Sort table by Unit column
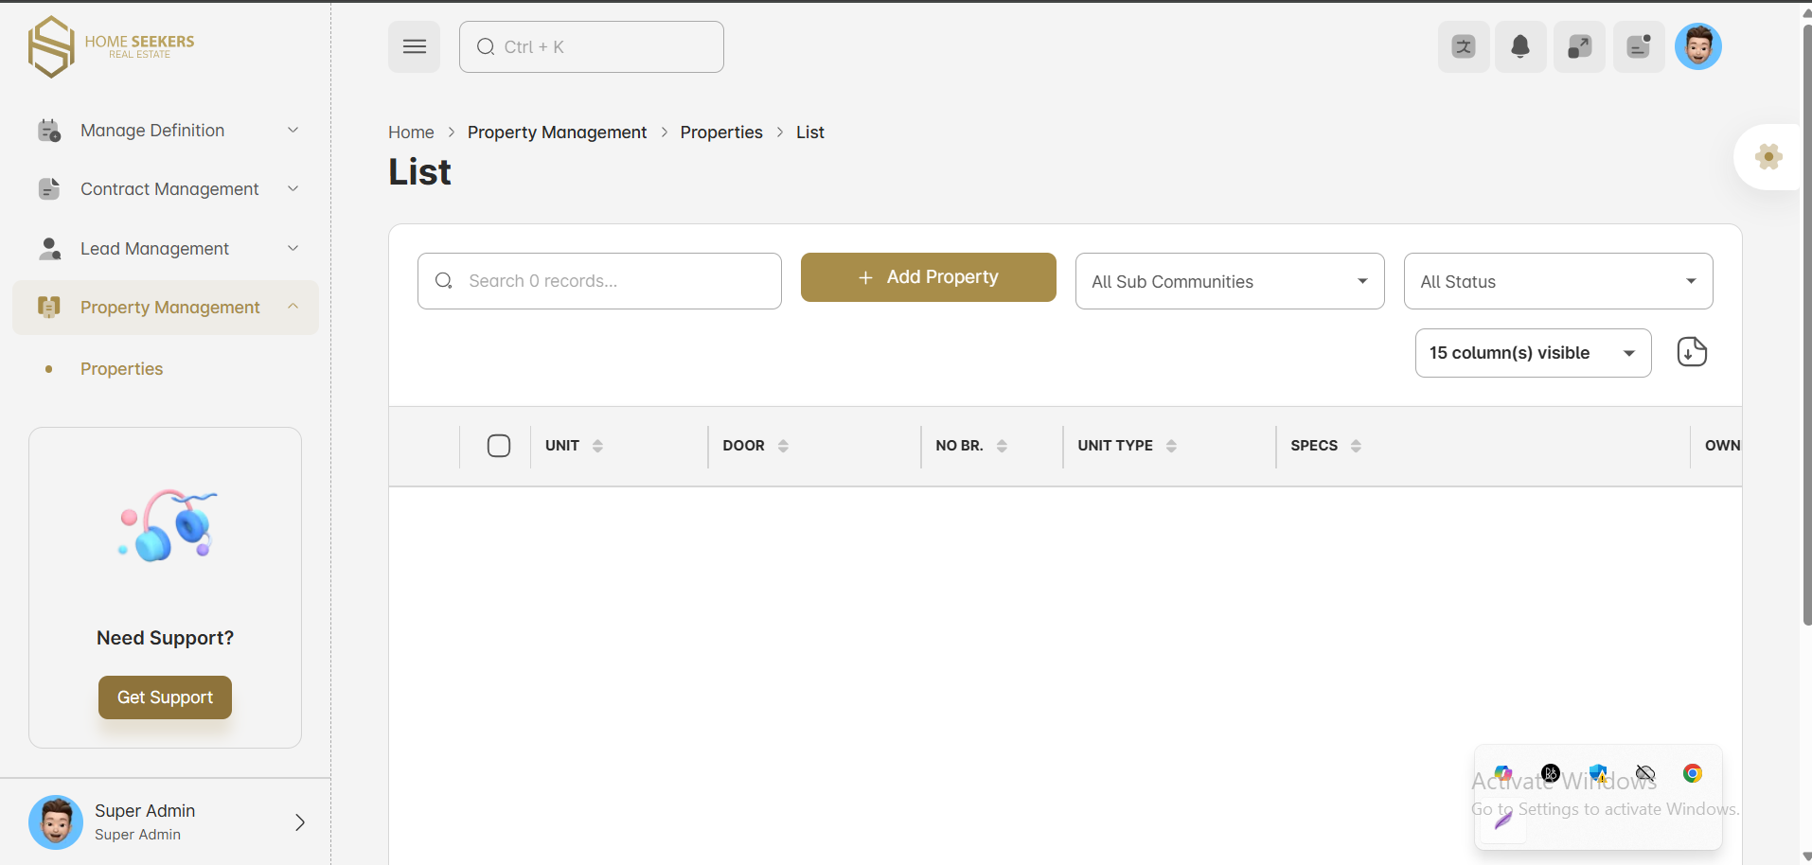This screenshot has width=1812, height=865. click(597, 446)
